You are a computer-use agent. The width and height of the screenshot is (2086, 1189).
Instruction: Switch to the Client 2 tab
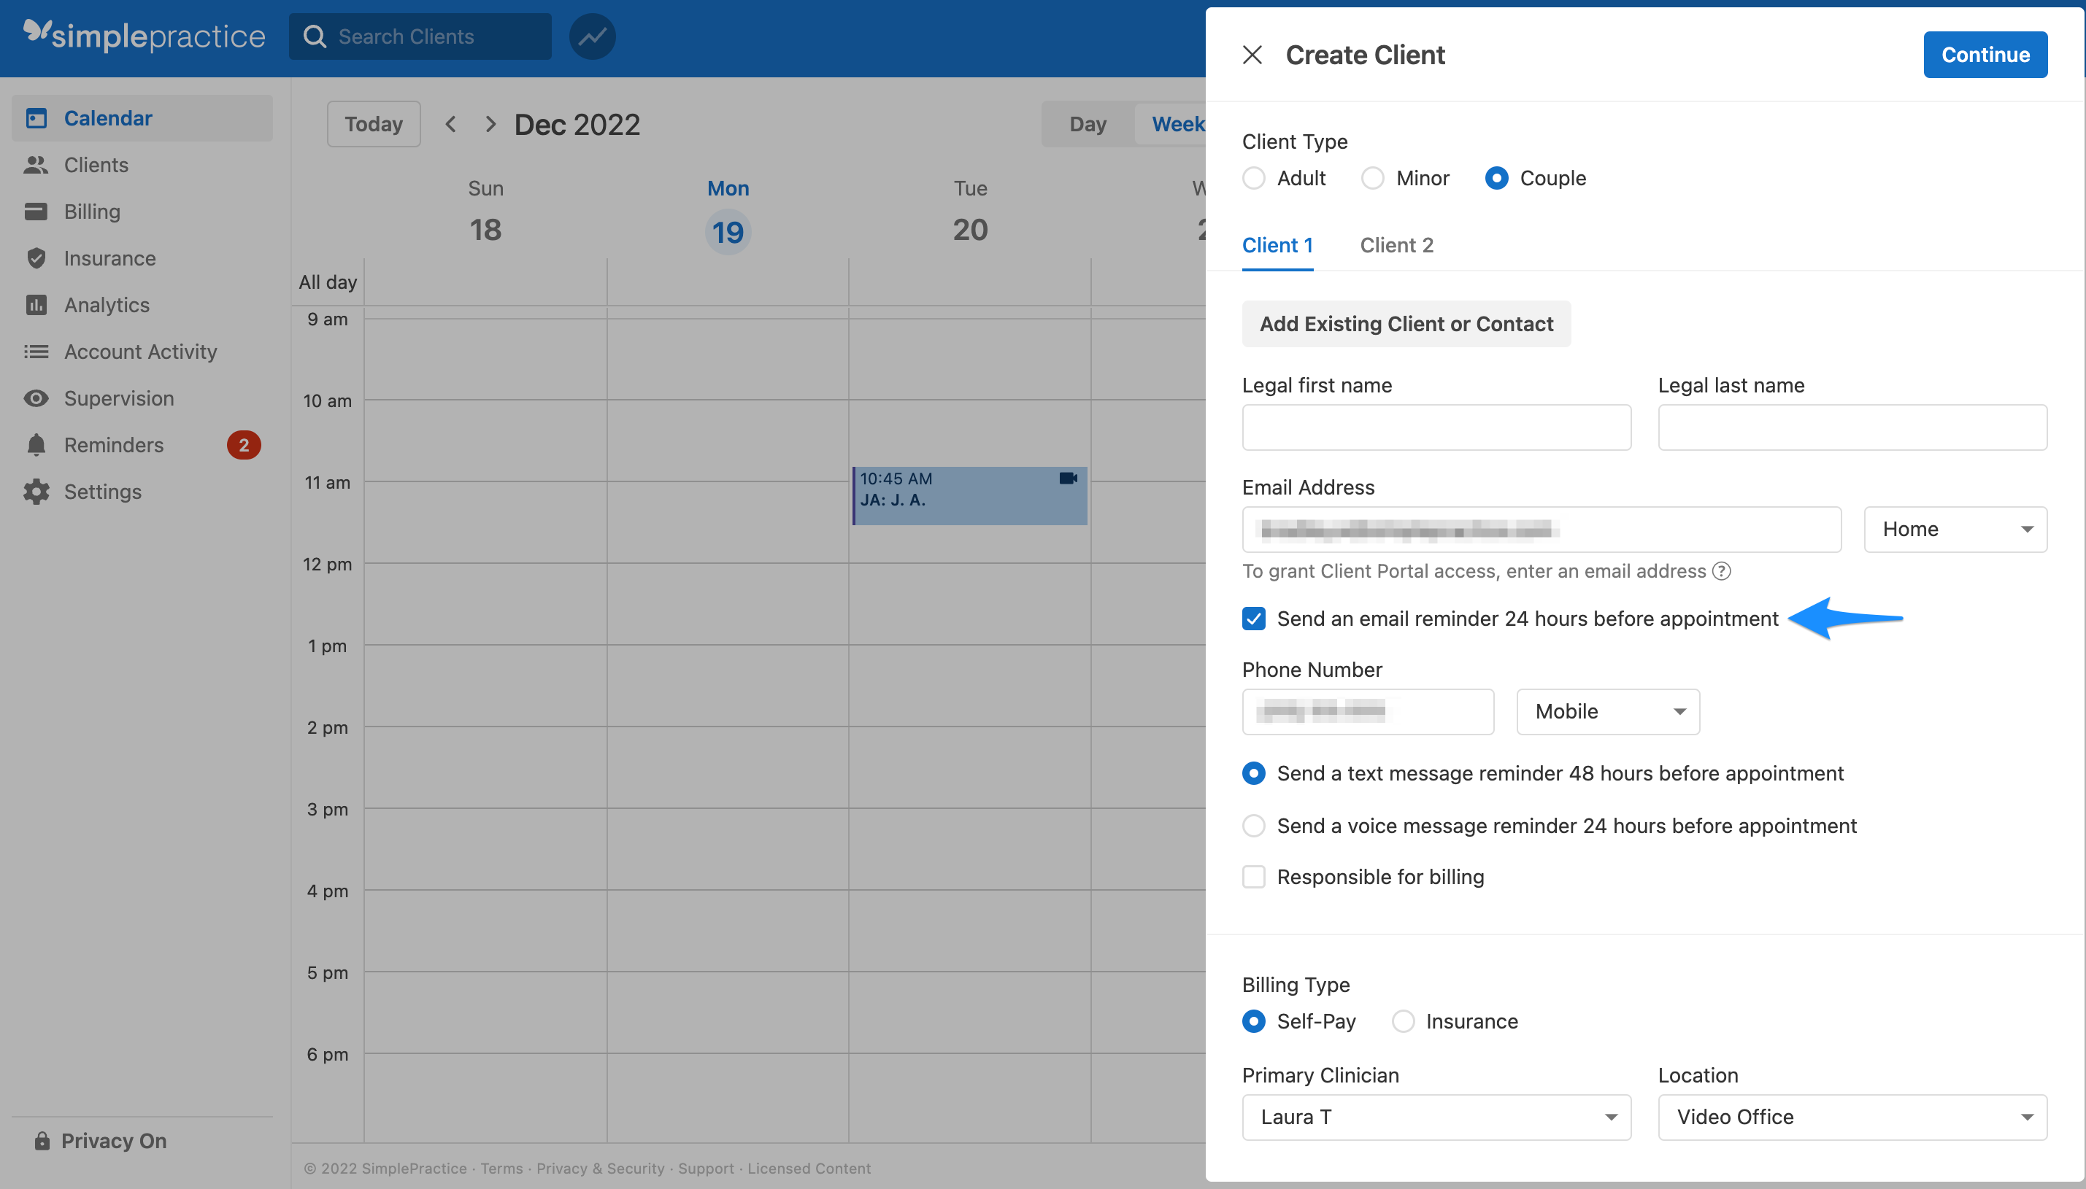click(x=1396, y=245)
